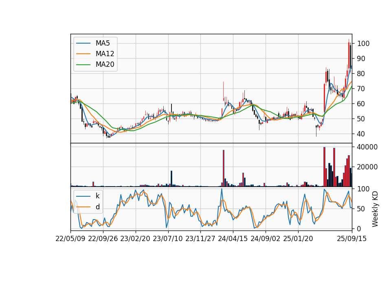Click the latest tall red candlestick near 100
Viewport: 391px width, 281px height.
(349, 55)
